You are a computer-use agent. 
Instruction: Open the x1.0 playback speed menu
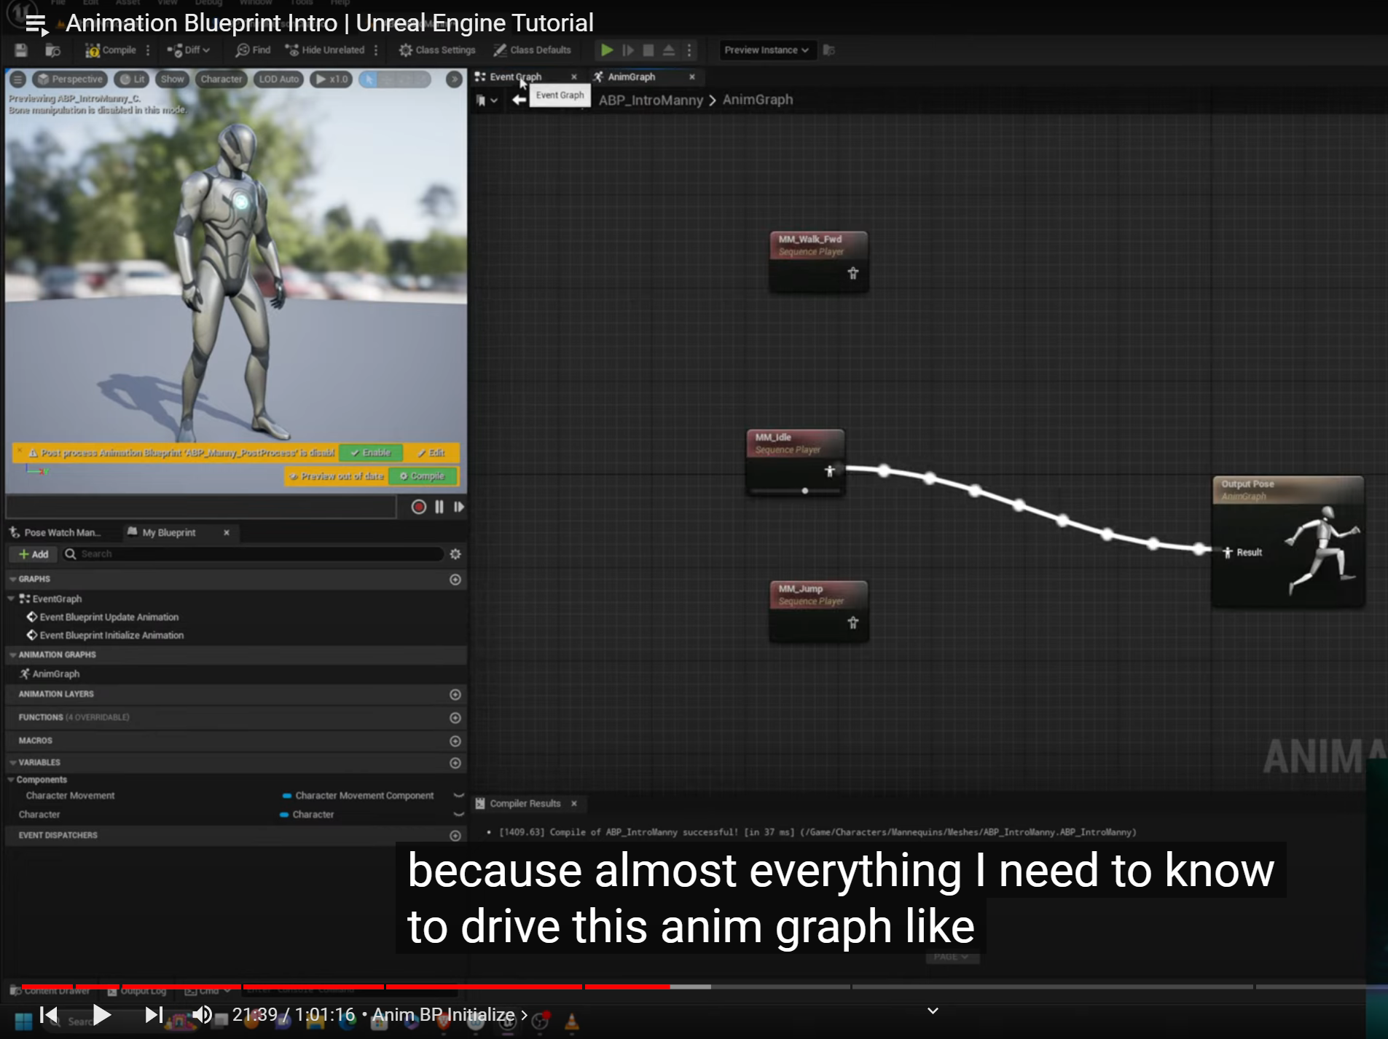click(x=332, y=79)
